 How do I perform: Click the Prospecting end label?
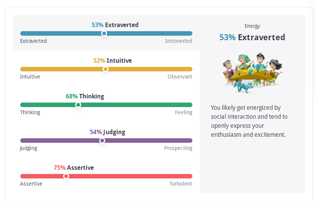[178, 148]
